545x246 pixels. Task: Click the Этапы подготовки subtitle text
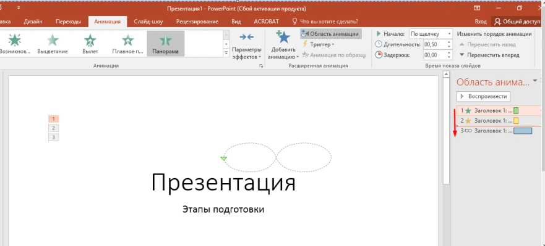(223, 210)
